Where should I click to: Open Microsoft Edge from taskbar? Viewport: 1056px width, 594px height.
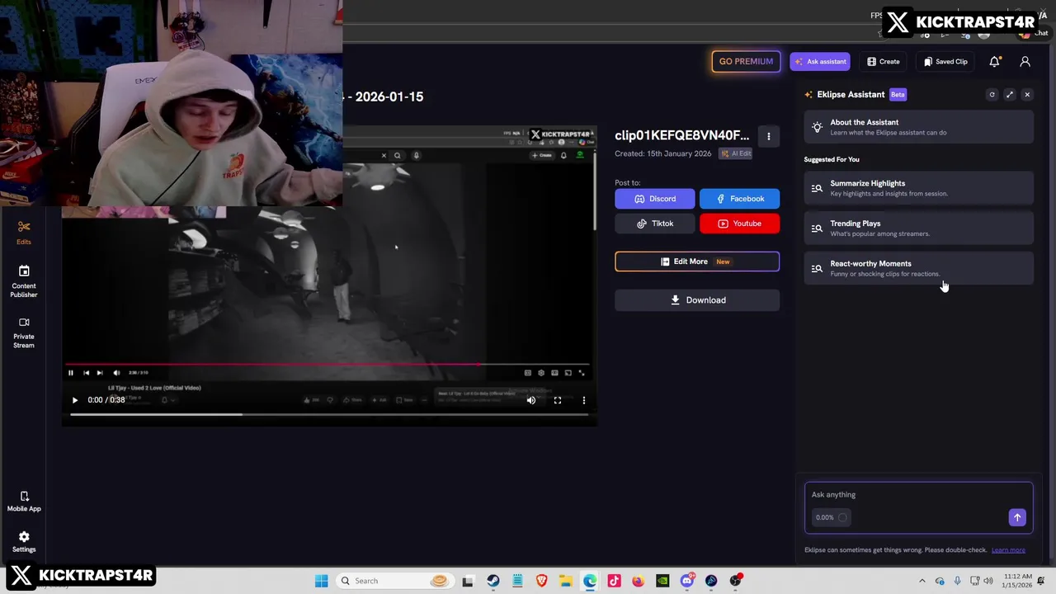[x=590, y=581]
